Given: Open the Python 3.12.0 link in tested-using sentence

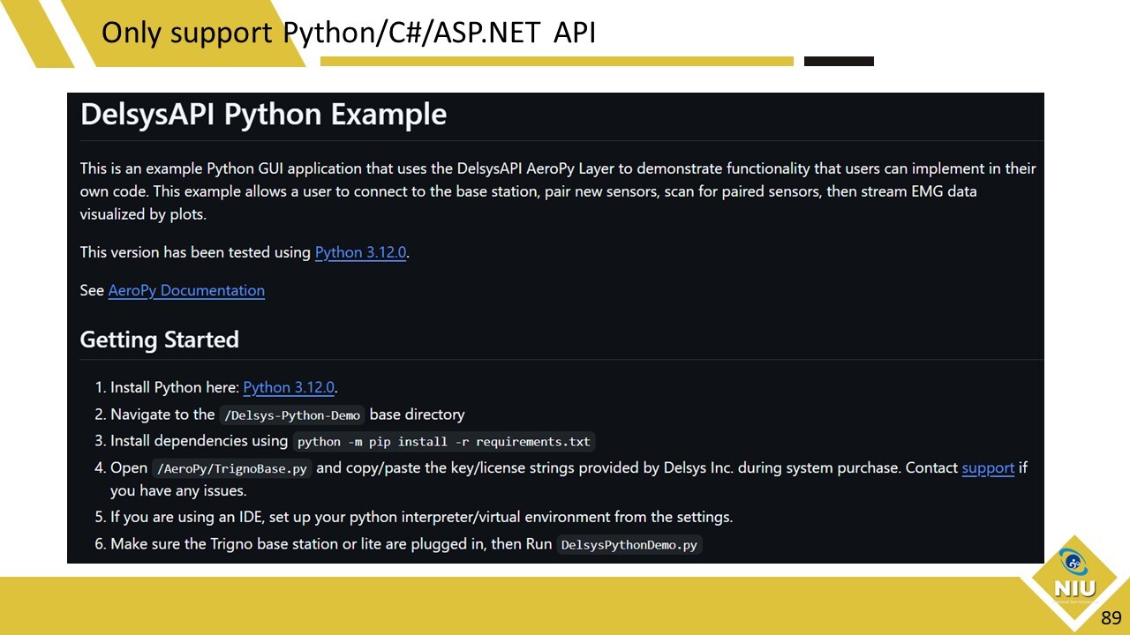Looking at the screenshot, I should coord(360,252).
